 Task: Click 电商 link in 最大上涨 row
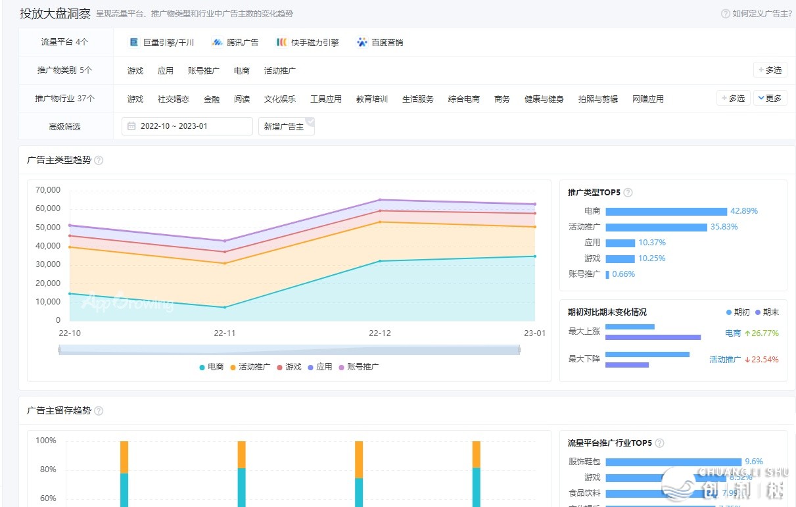[733, 333]
